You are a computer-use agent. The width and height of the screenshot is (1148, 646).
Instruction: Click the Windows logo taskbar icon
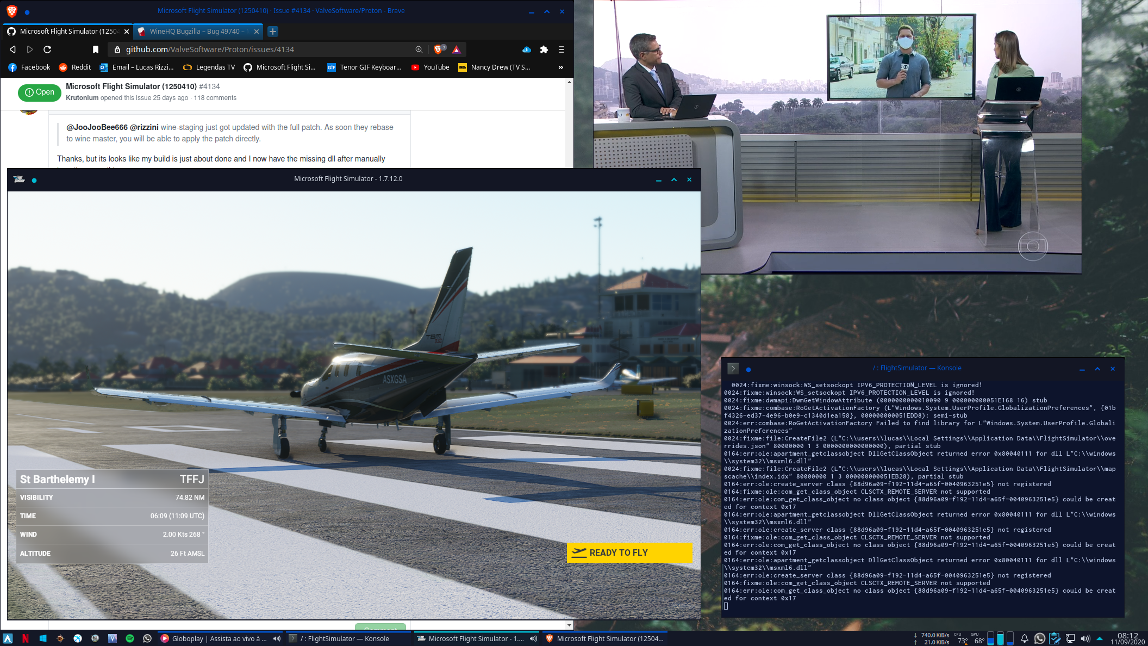coord(42,638)
